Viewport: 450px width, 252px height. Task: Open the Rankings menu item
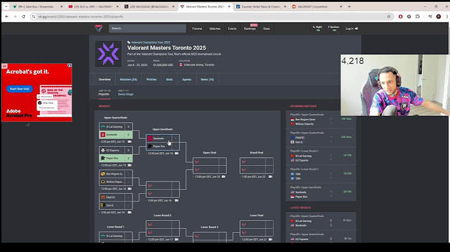pyautogui.click(x=249, y=29)
